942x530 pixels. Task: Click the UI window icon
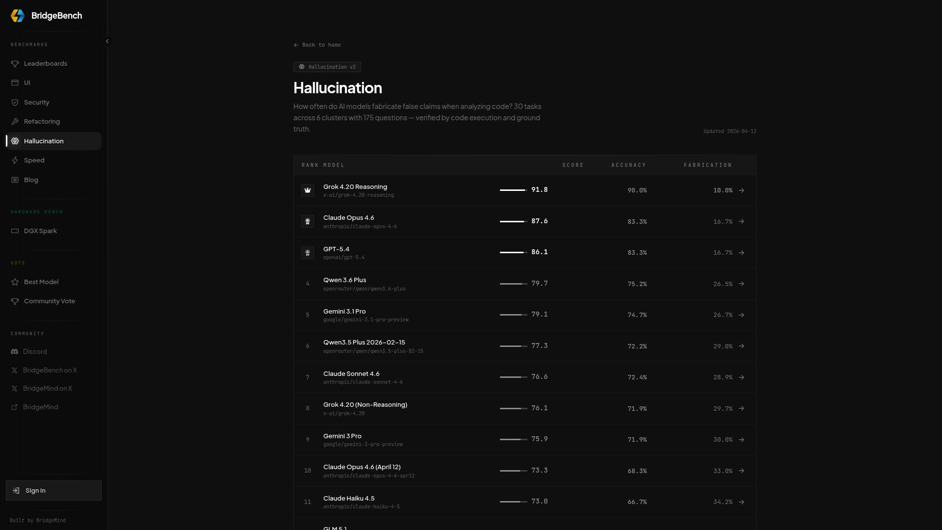[15, 83]
